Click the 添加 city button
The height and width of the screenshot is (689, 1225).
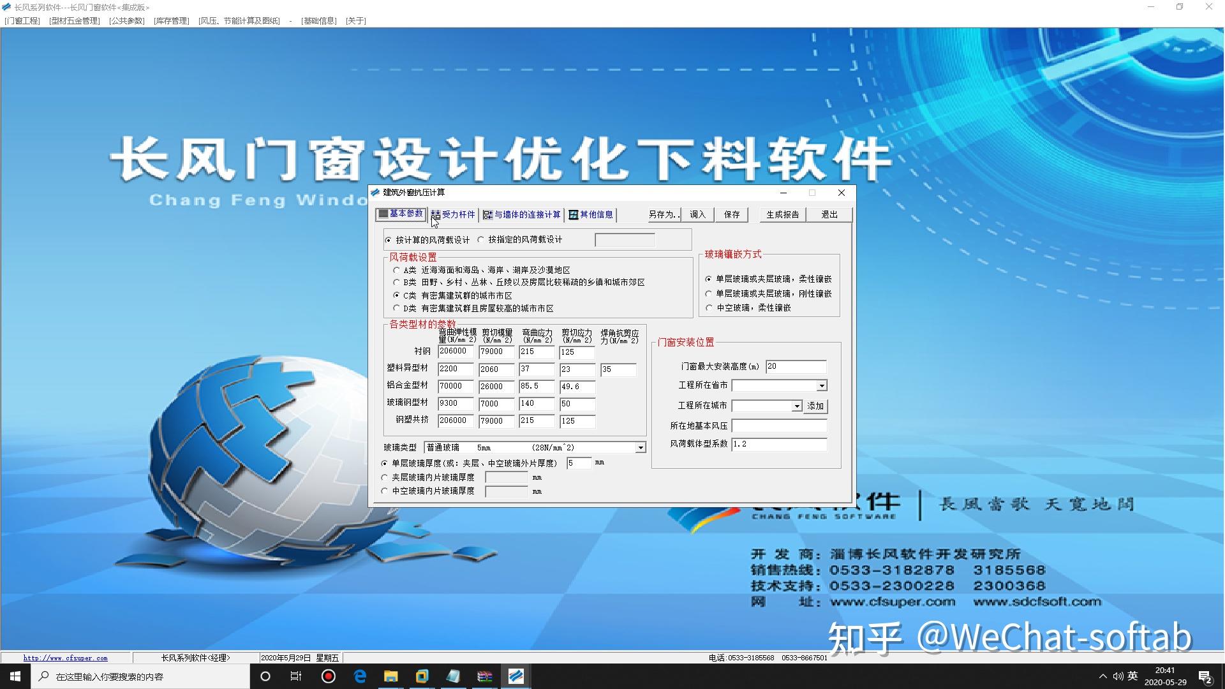815,406
